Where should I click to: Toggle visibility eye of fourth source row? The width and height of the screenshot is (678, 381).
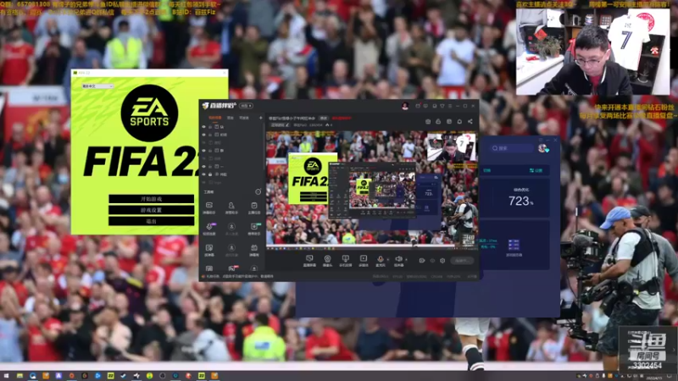[x=203, y=151]
